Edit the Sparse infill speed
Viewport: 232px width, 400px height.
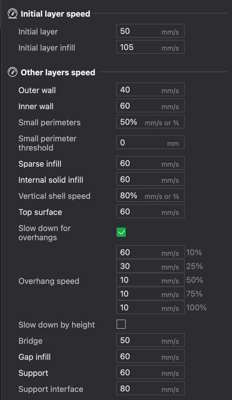point(150,163)
